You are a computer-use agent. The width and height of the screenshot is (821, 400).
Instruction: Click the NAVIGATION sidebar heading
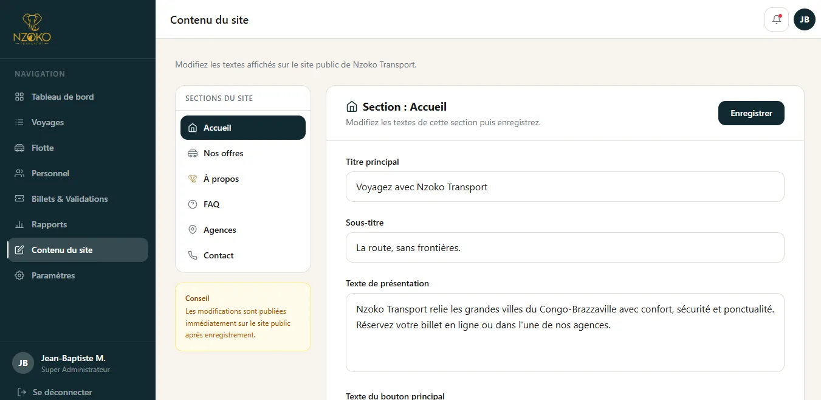40,74
